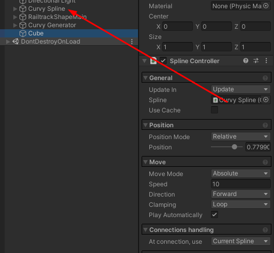Click General section help icon
This screenshot has height=253, width=274.
[x=265, y=78]
